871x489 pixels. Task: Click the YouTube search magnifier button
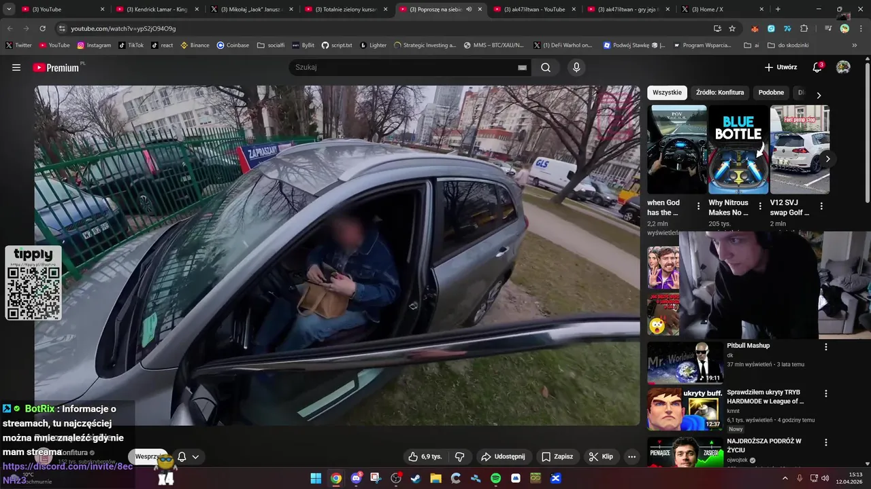pyautogui.click(x=546, y=67)
